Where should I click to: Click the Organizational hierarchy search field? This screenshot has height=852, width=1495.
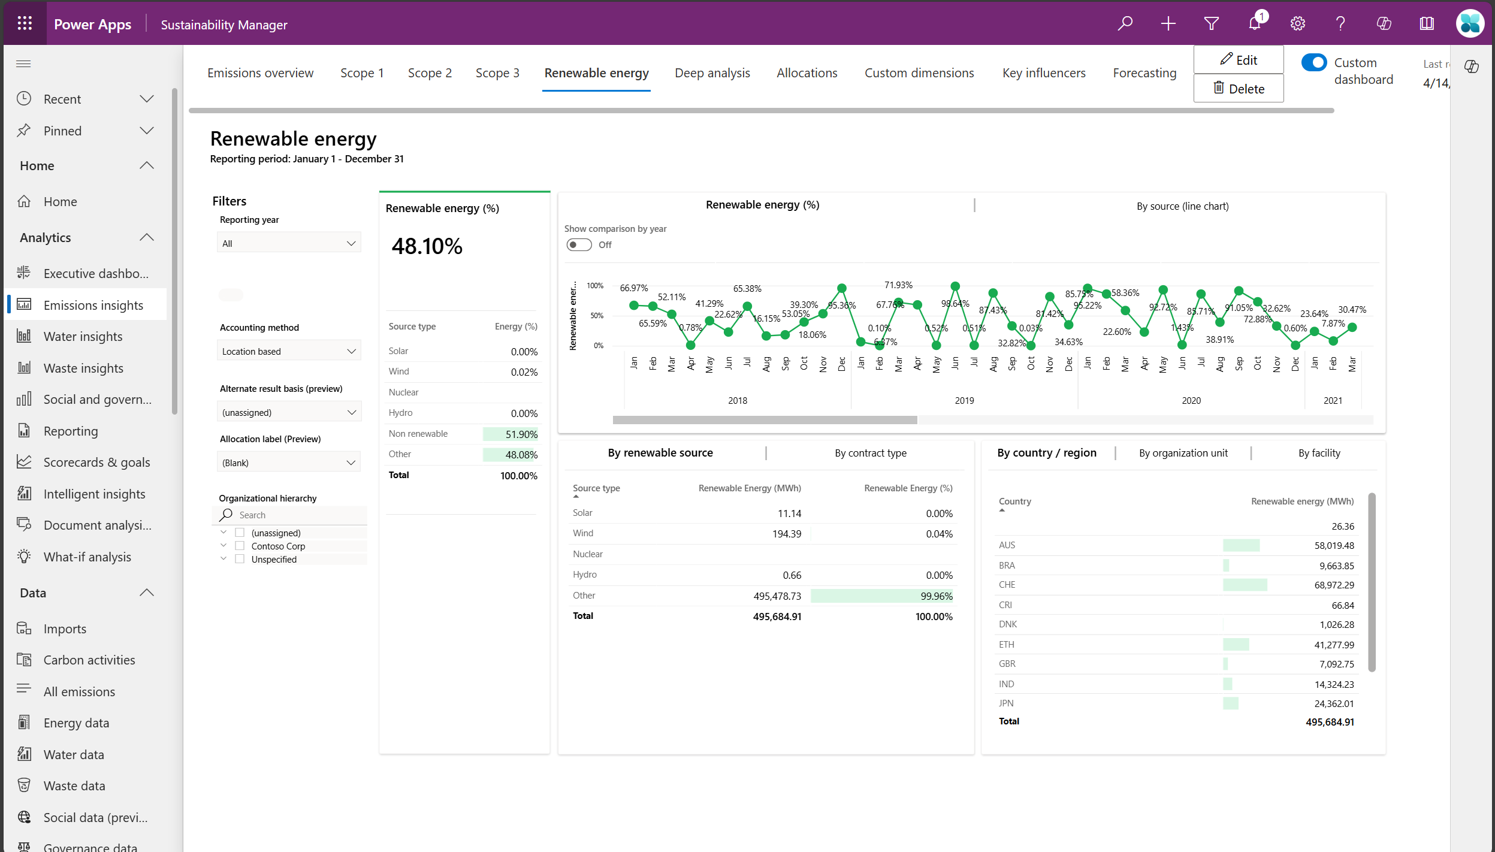(290, 515)
